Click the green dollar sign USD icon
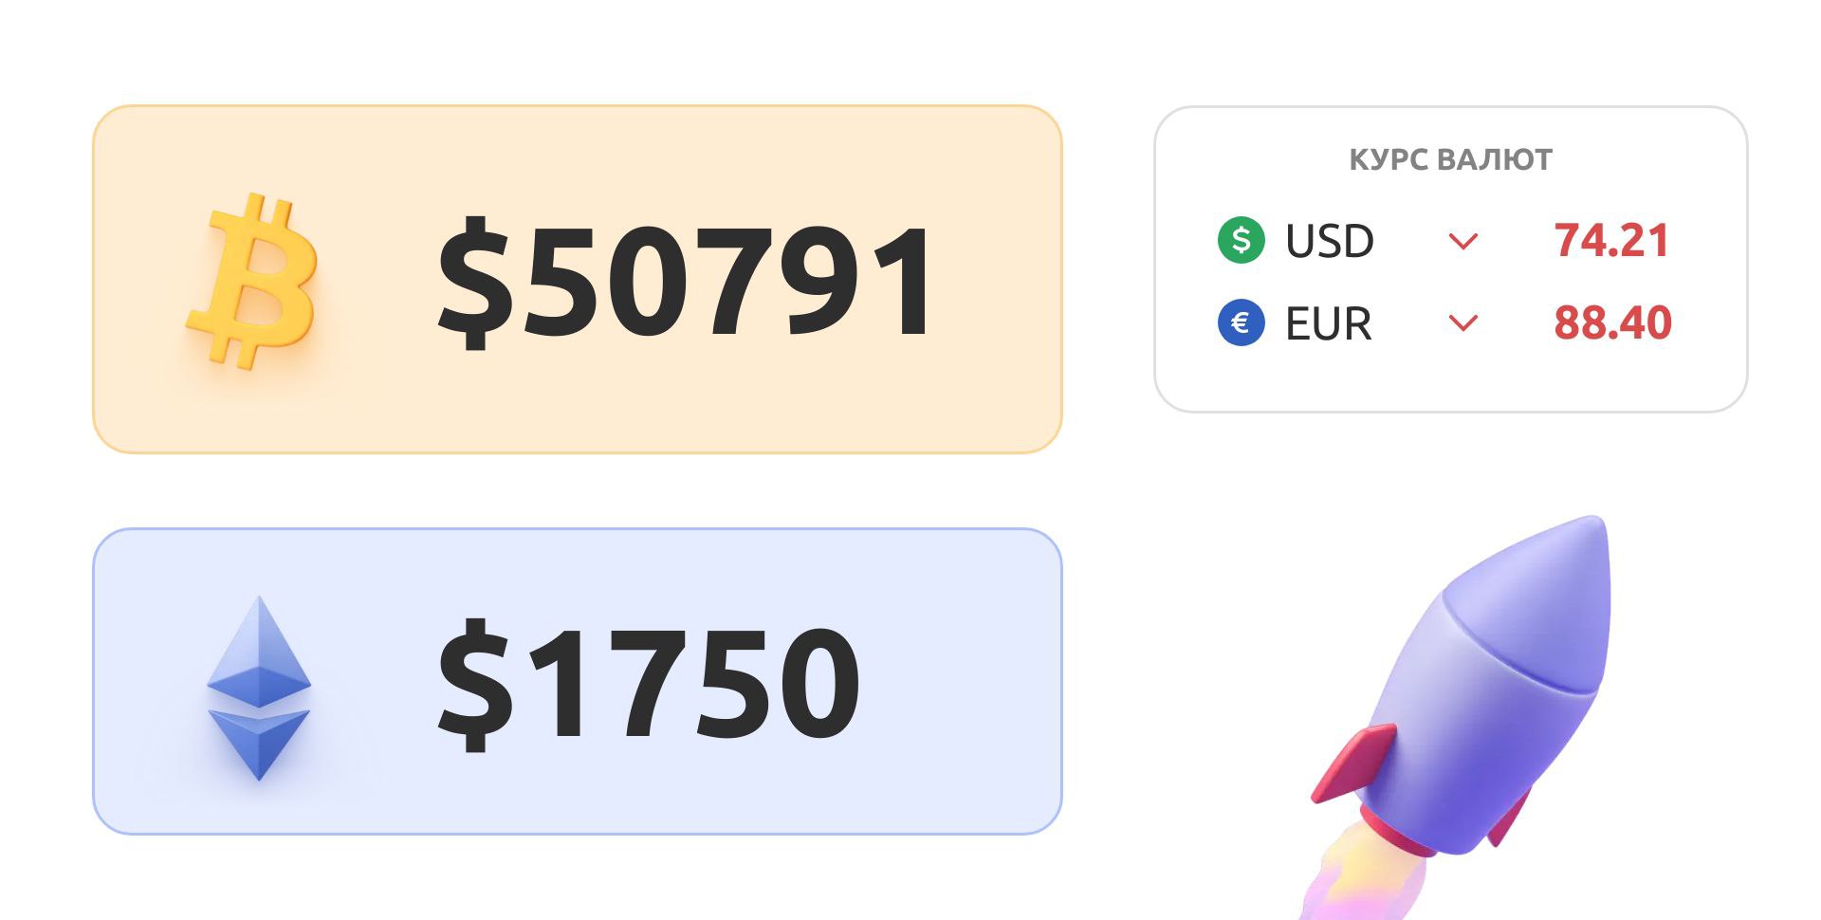This screenshot has width=1821, height=920. click(1241, 240)
